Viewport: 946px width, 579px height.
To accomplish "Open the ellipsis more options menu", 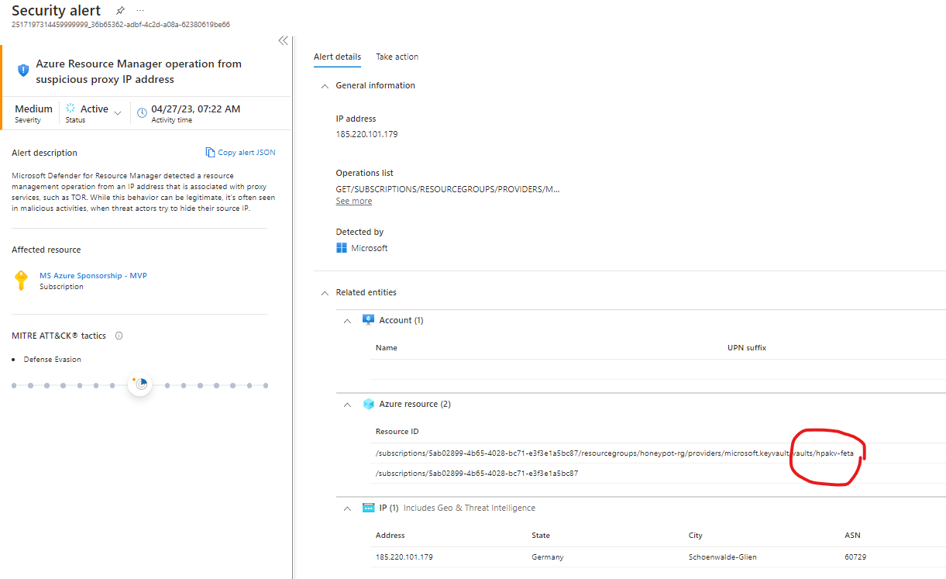I will tap(140, 11).
